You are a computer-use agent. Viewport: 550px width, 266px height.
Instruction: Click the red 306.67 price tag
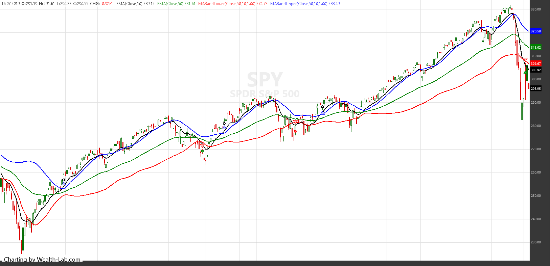pyautogui.click(x=536, y=63)
